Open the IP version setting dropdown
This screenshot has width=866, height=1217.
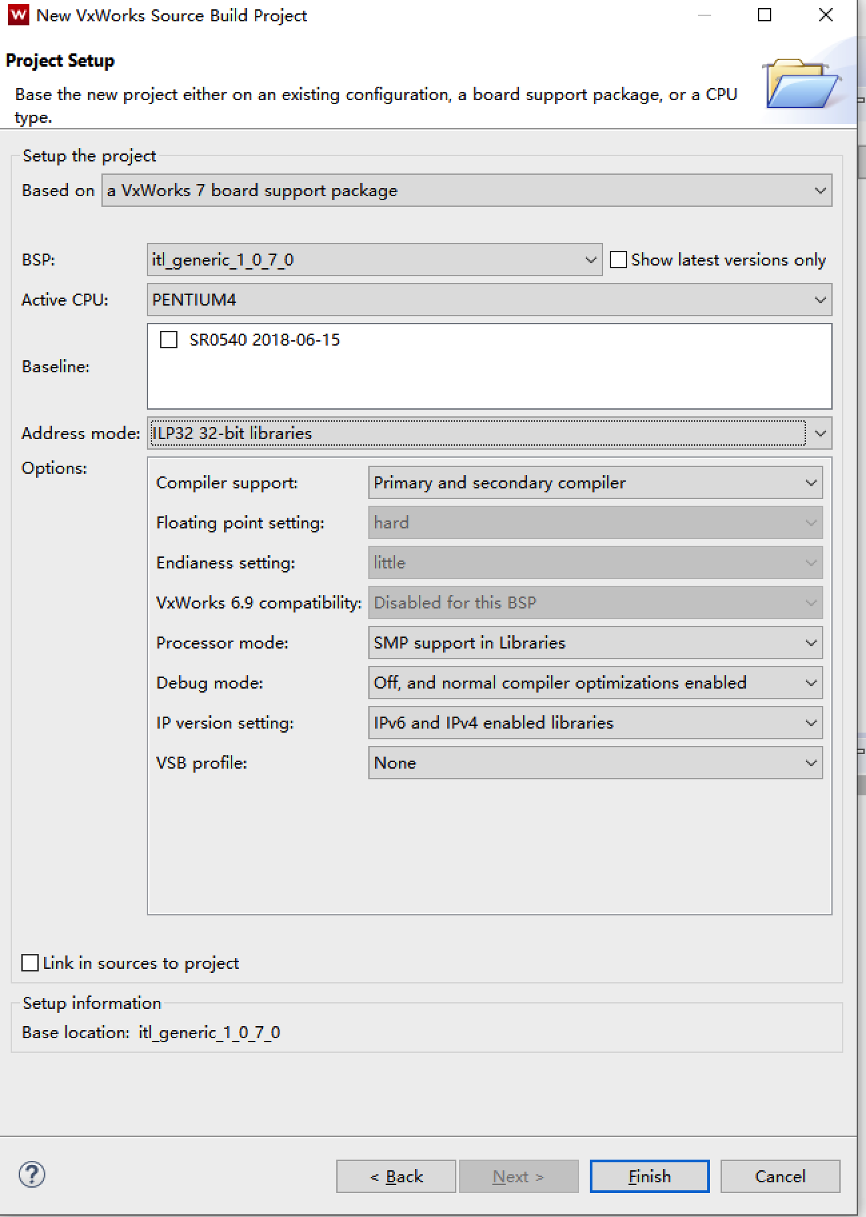(x=595, y=723)
